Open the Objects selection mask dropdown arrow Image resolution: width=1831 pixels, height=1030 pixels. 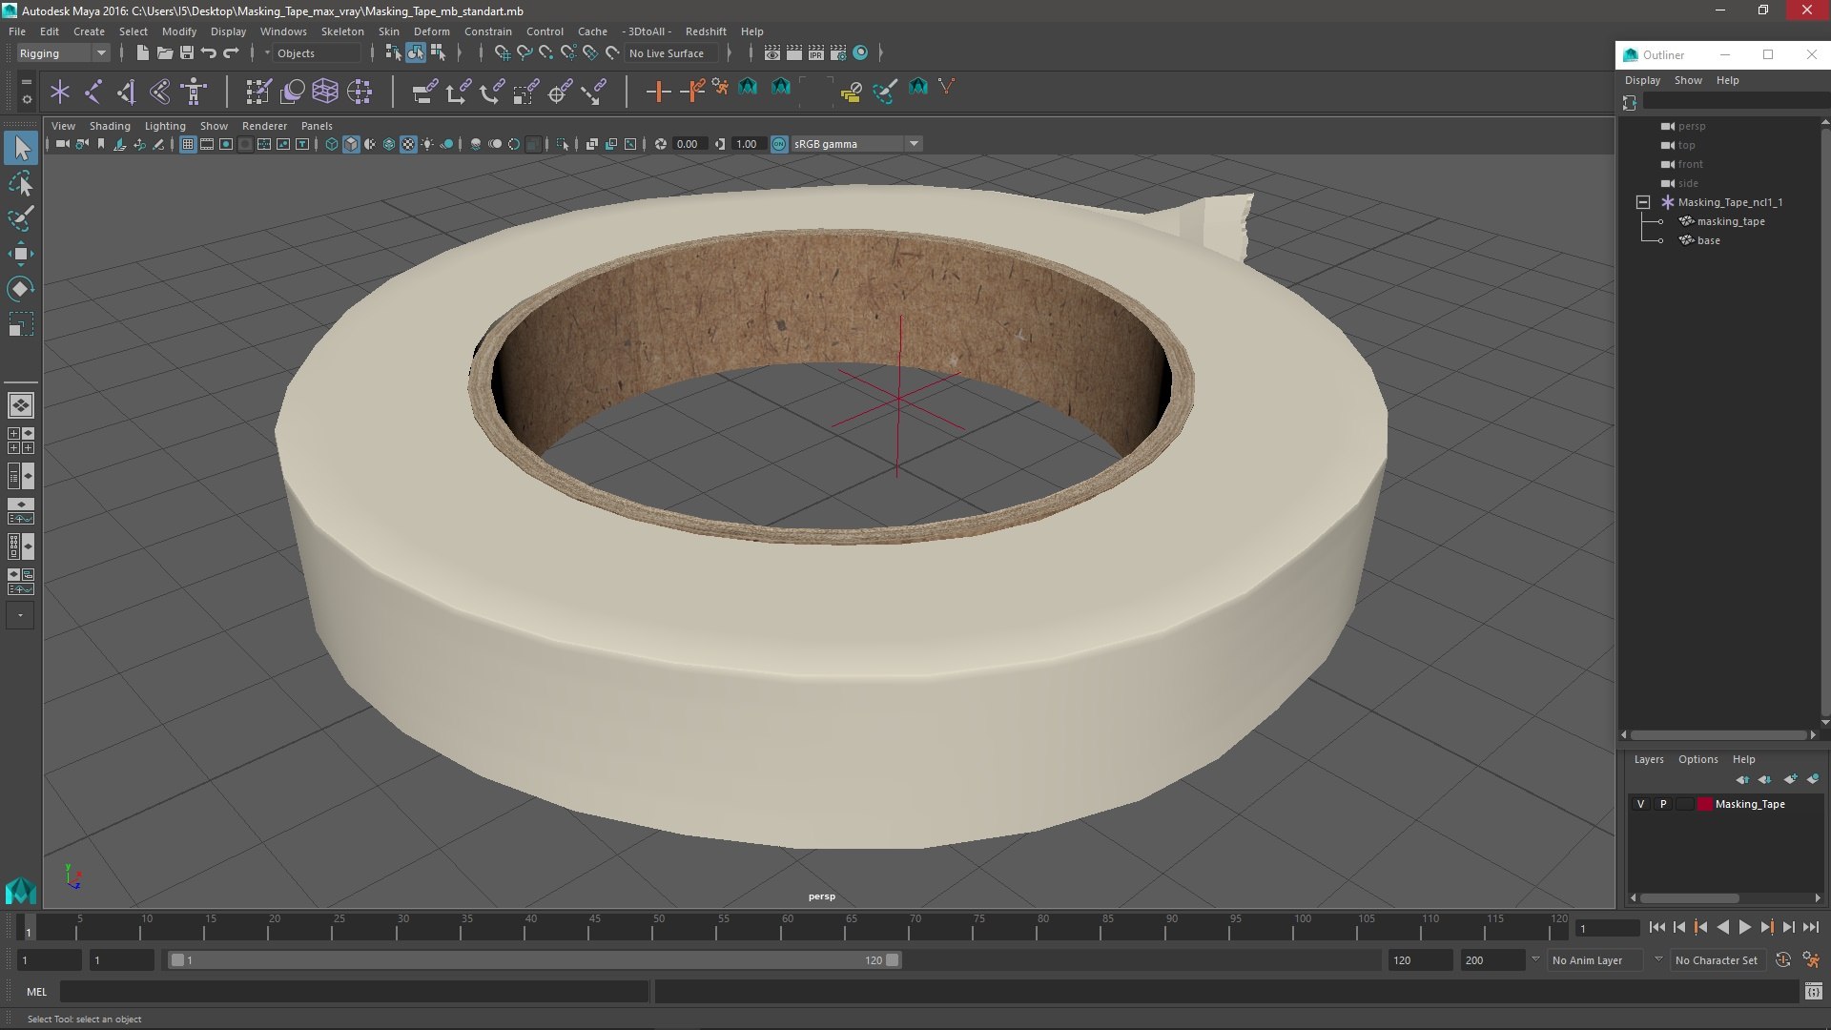point(267,53)
